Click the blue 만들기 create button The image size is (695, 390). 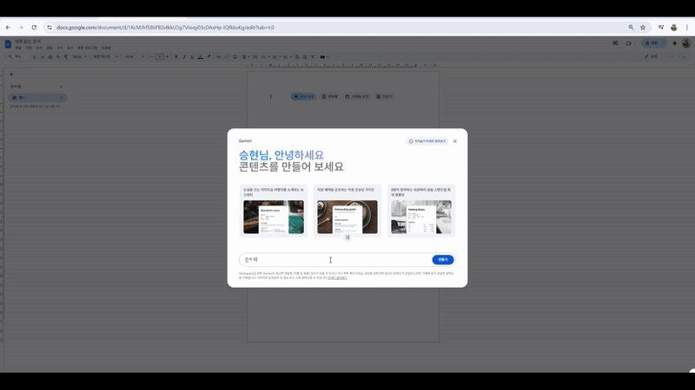(442, 260)
